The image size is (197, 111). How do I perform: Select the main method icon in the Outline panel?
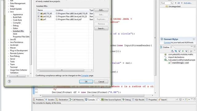coord(170,63)
